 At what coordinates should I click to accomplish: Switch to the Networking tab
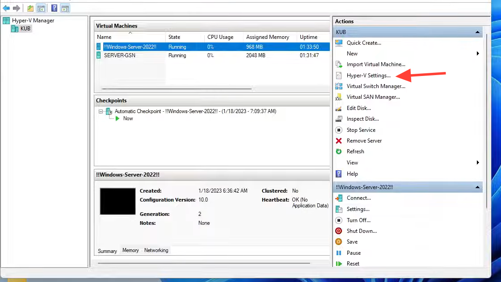156,250
